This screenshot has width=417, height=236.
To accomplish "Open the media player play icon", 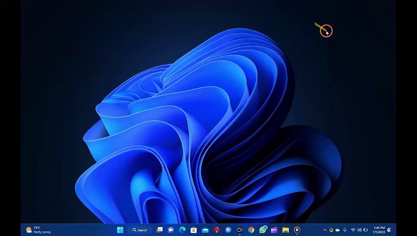I will pyautogui.click(x=297, y=230).
